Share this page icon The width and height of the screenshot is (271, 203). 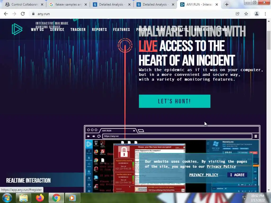[237, 14]
